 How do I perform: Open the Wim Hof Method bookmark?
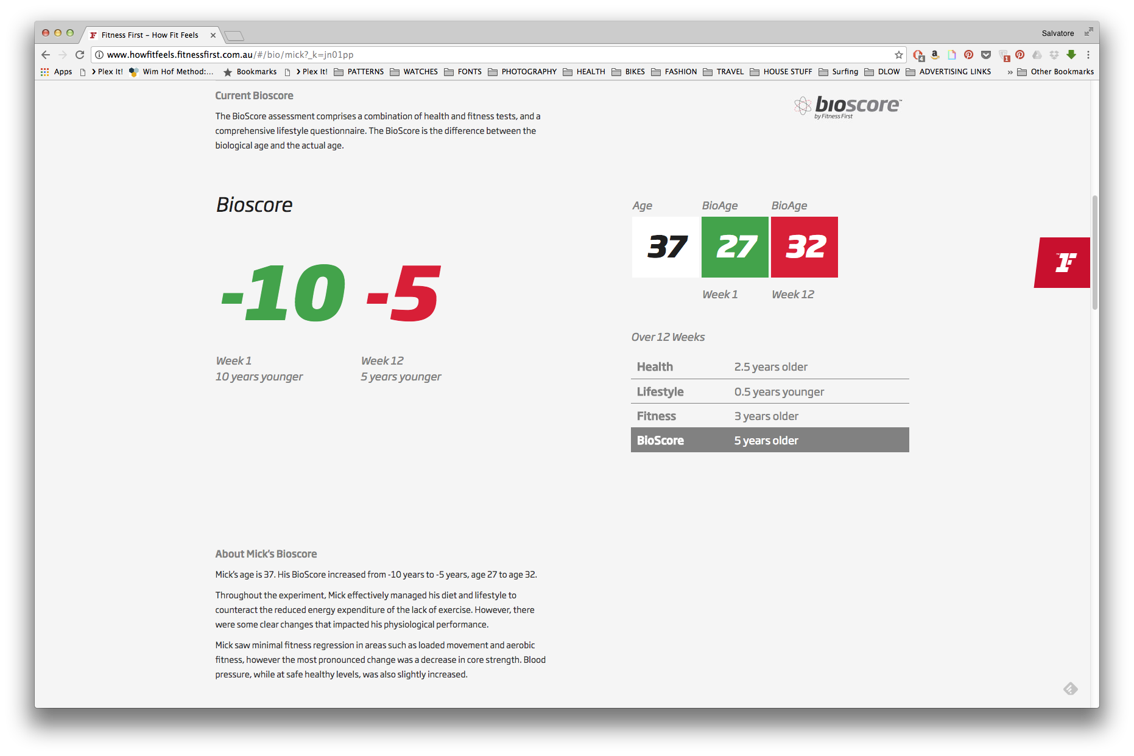[171, 72]
